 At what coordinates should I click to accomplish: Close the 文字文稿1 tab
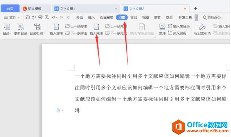116,9
